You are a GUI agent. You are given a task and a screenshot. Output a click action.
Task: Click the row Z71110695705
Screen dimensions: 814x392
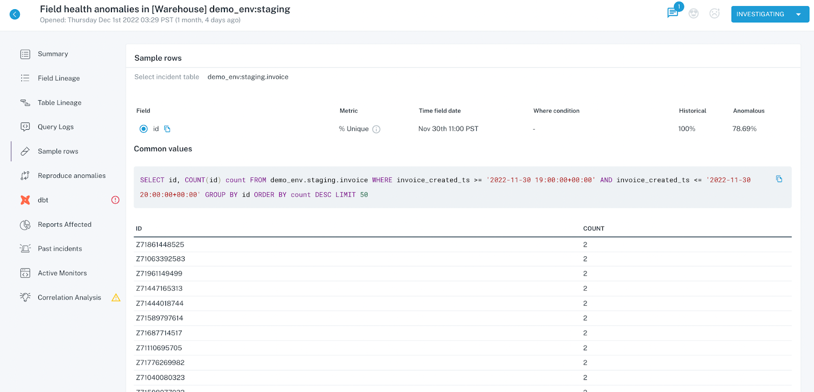click(x=462, y=348)
